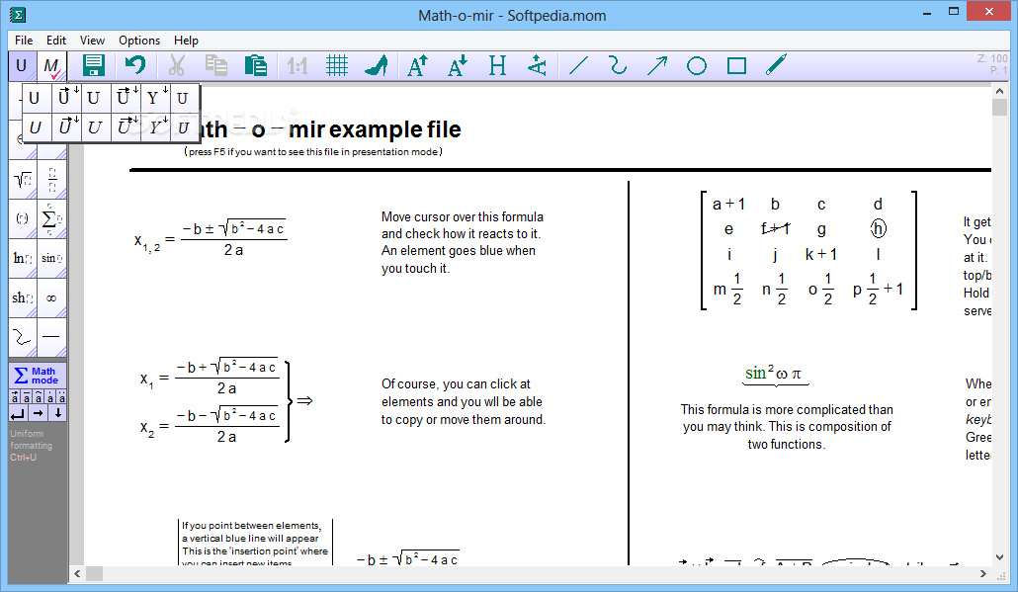Open the View menu
1018x592 pixels.
pos(92,41)
